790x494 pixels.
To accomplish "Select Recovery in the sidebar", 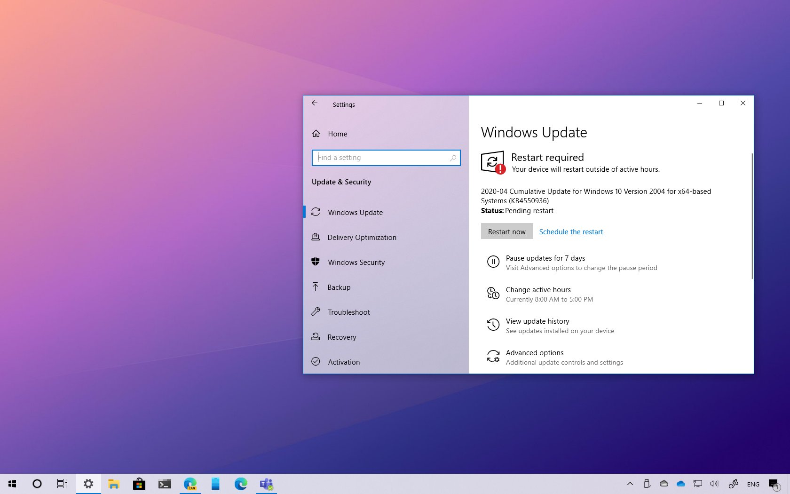I will click(341, 337).
